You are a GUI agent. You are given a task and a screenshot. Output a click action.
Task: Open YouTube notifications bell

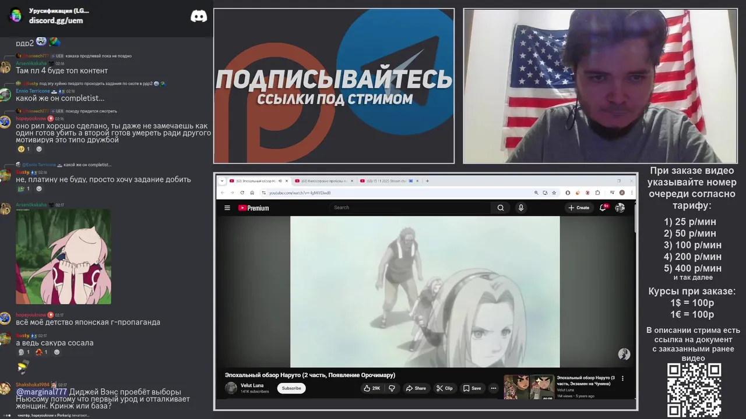coord(603,208)
